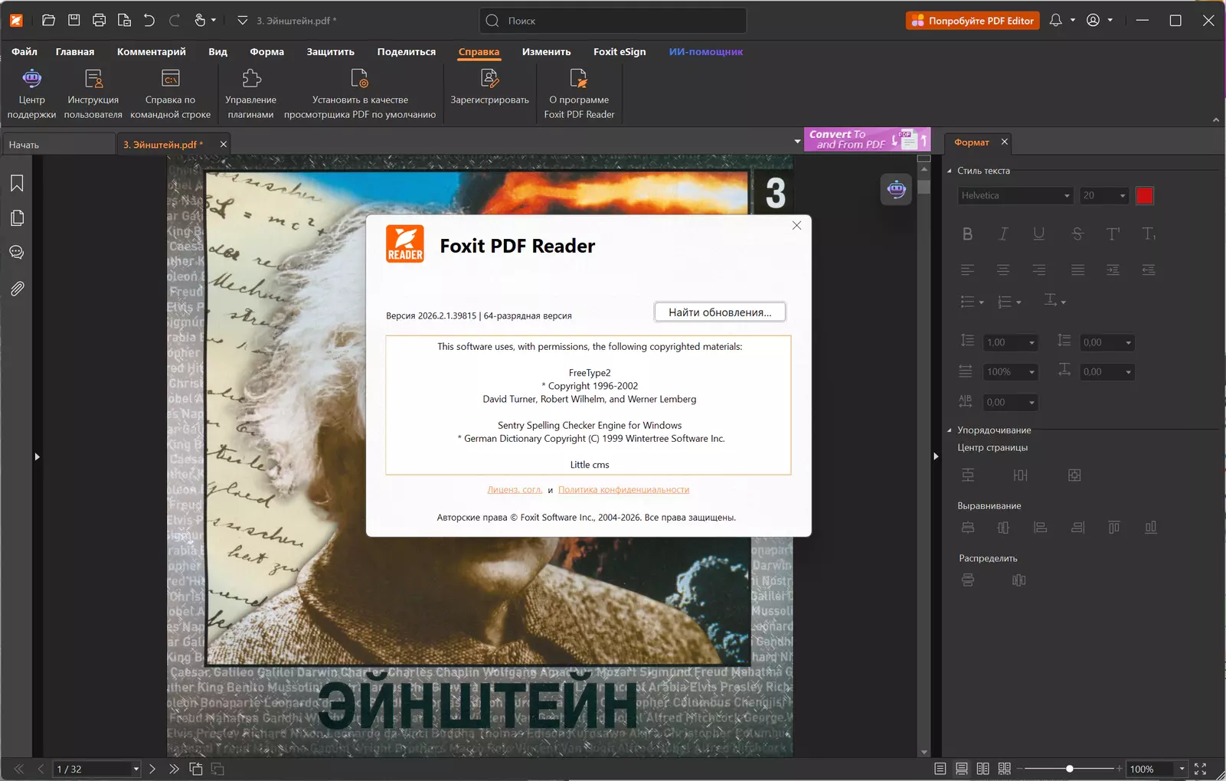Screen dimensions: 1226x781
Task: Open the Bookmarks panel in left sidebar
Action: [17, 183]
